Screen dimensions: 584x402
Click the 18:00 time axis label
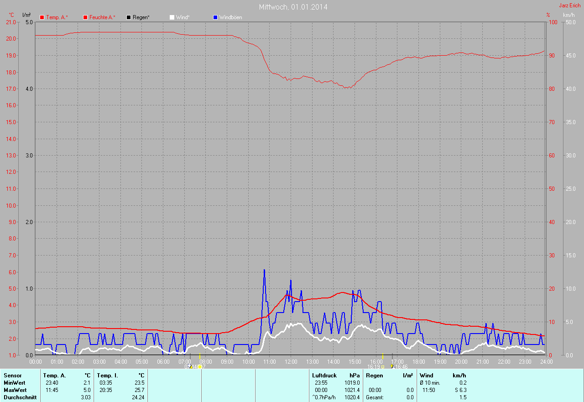pos(418,361)
